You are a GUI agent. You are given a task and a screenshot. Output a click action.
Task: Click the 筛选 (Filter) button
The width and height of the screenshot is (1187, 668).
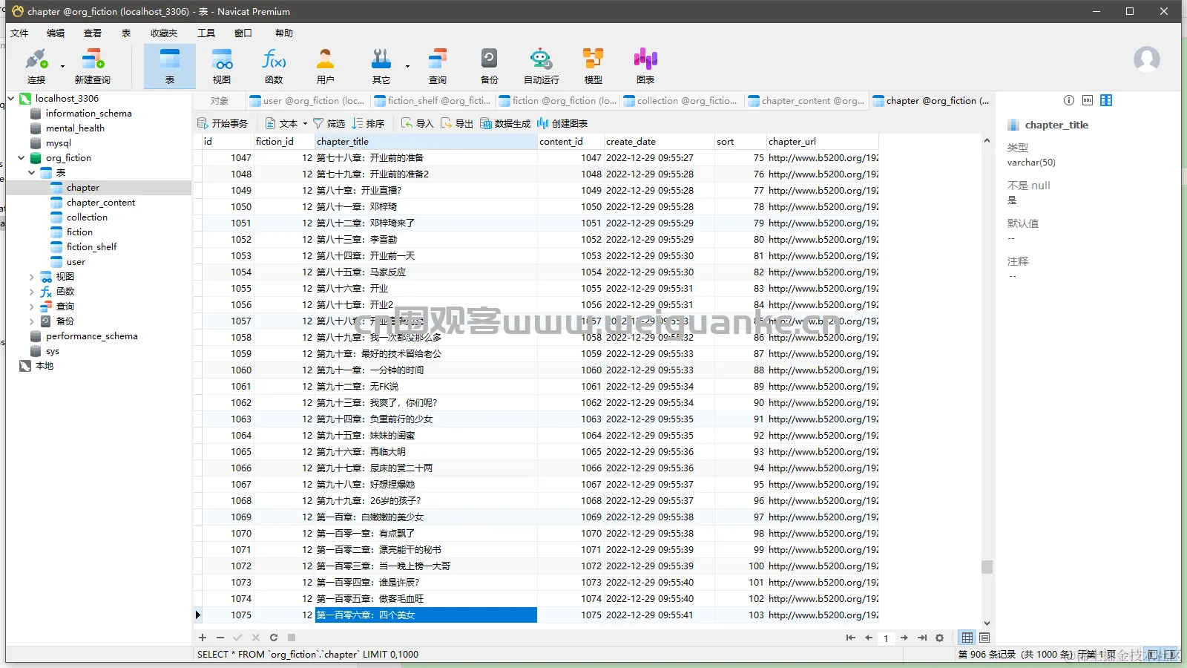(x=329, y=123)
